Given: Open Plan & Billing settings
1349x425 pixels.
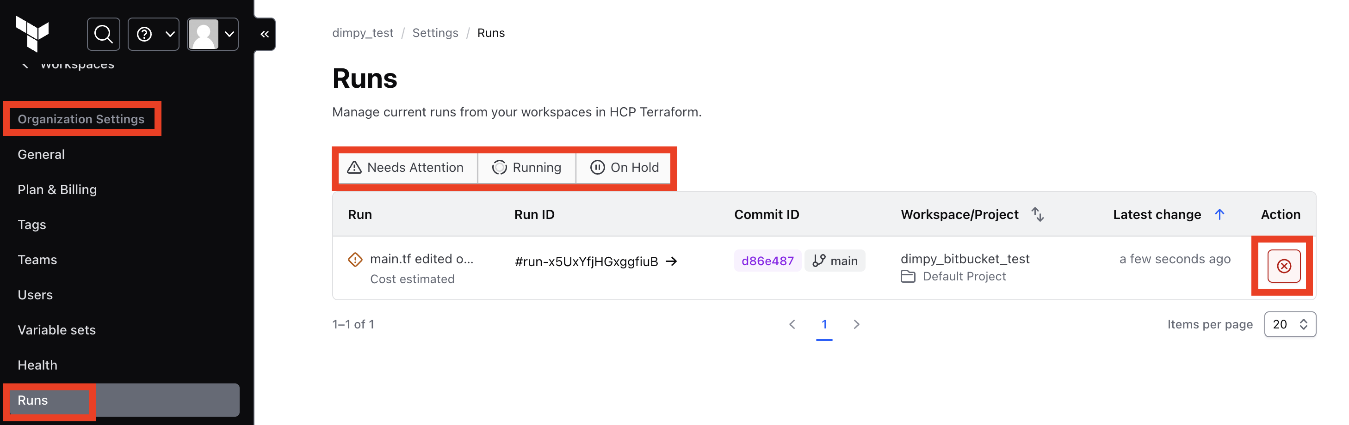Looking at the screenshot, I should tap(57, 189).
